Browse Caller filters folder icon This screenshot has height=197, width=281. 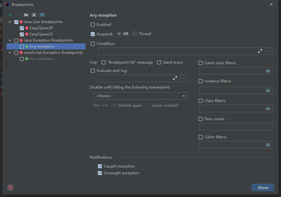pyautogui.click(x=268, y=145)
